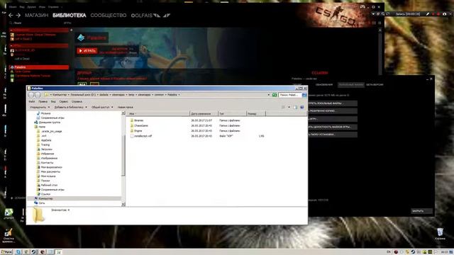
Task: Add a library category with the plus icon
Action: point(71,30)
